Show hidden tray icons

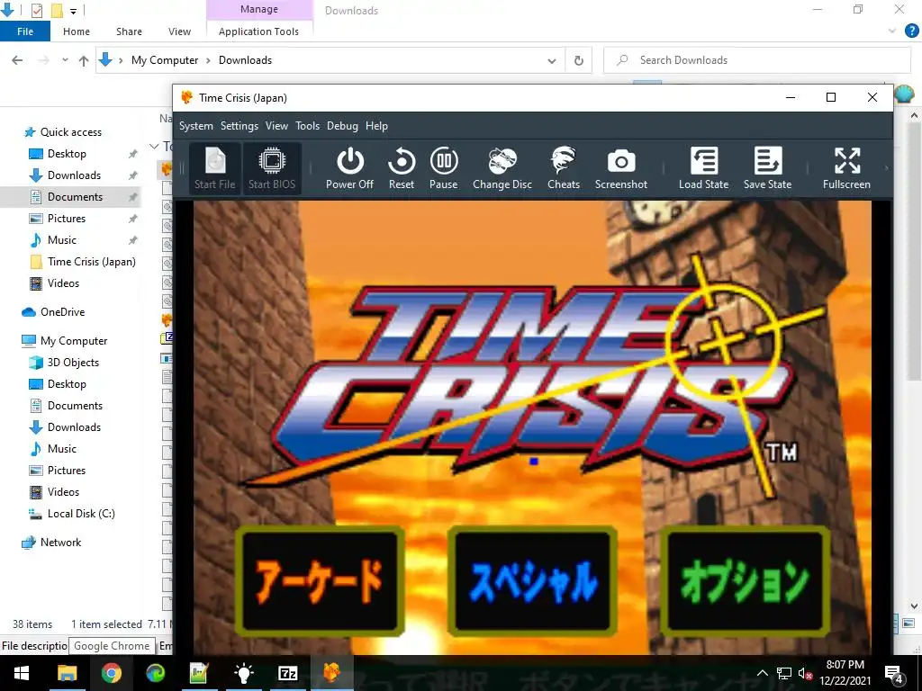pos(762,673)
